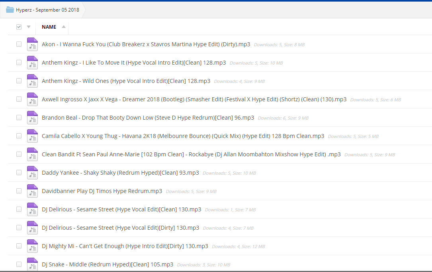Check the box for Dj Snake - Middle

point(19,264)
